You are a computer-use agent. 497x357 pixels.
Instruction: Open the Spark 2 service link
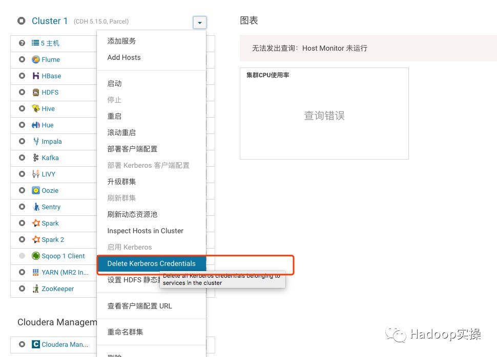[x=53, y=239]
